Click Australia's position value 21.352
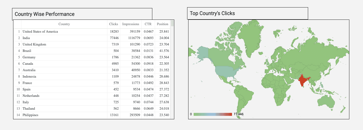The height and width of the screenshot is (130, 363). click(164, 70)
